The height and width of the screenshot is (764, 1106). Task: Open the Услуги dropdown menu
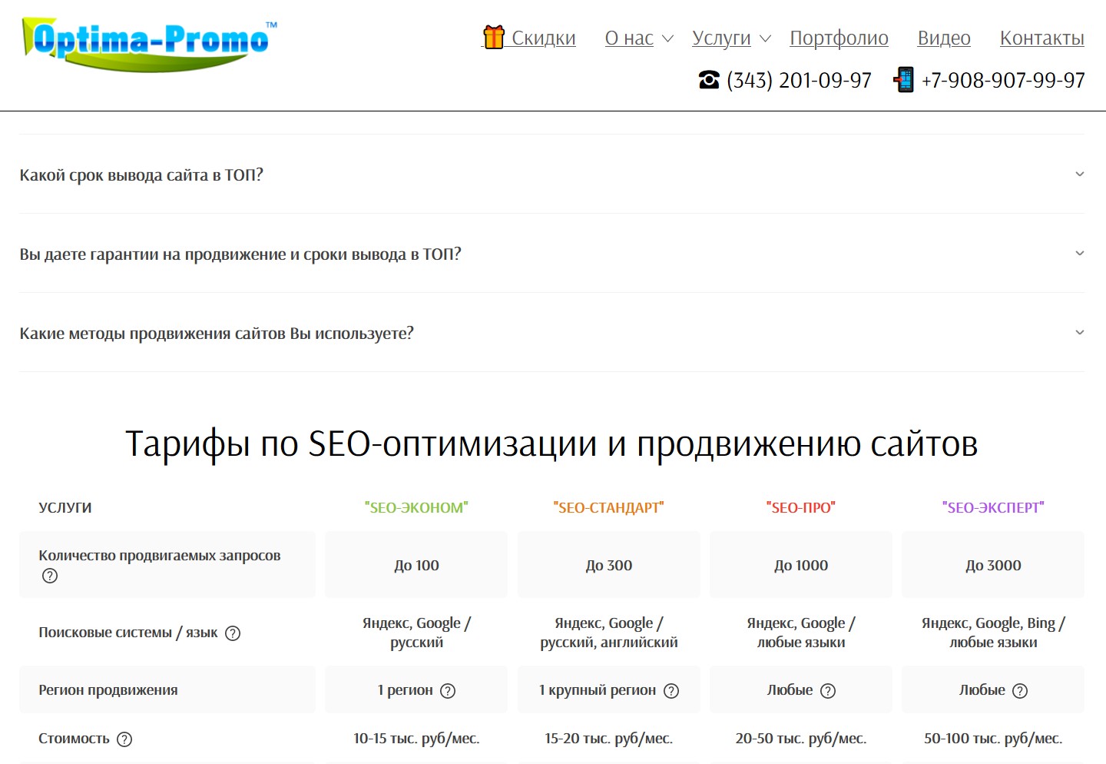tap(731, 38)
